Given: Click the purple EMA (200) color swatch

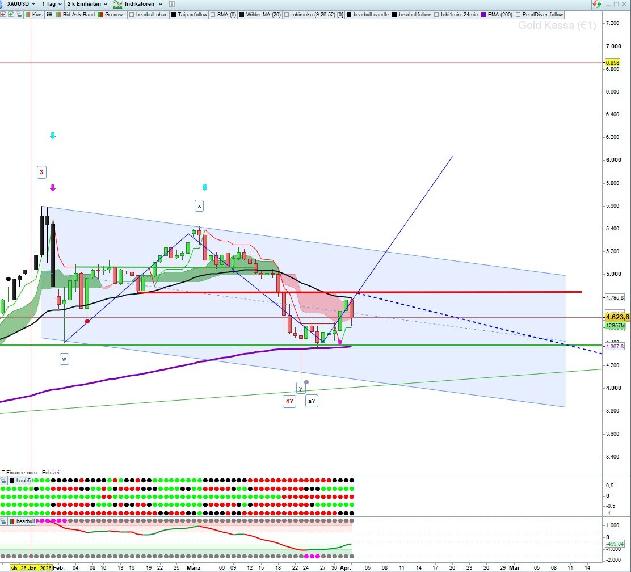Looking at the screenshot, I should [483, 14].
